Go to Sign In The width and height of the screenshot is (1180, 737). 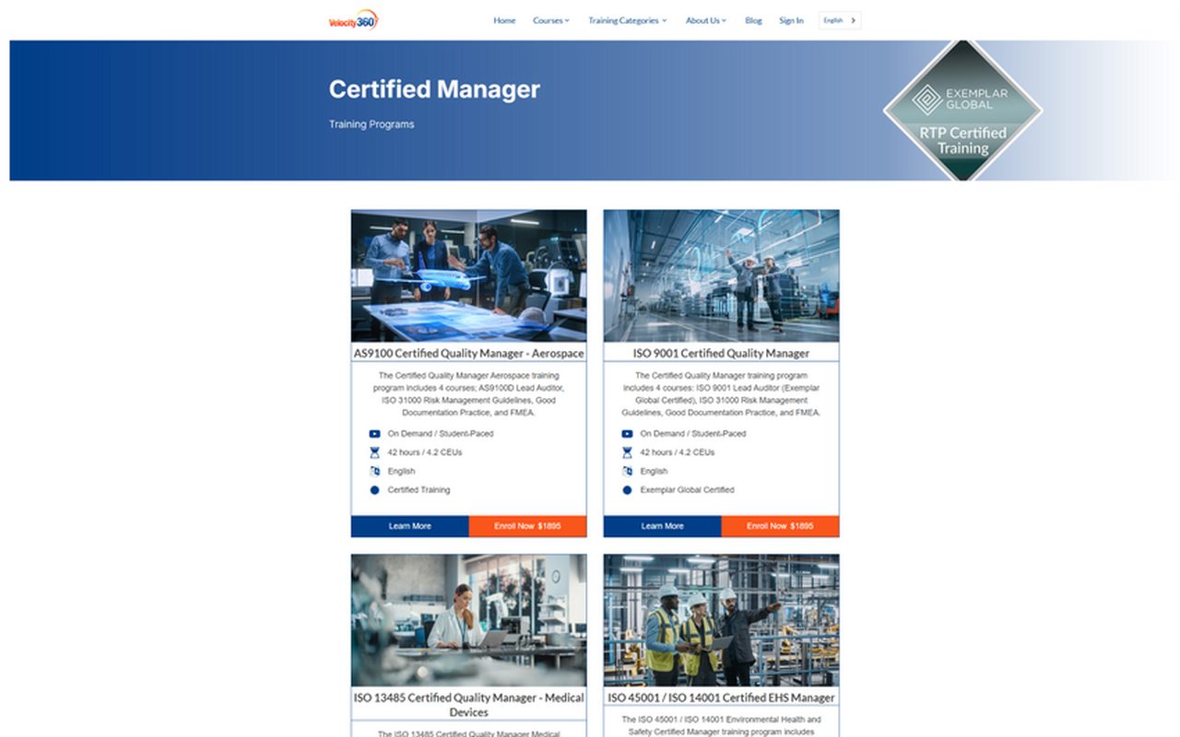coord(791,20)
